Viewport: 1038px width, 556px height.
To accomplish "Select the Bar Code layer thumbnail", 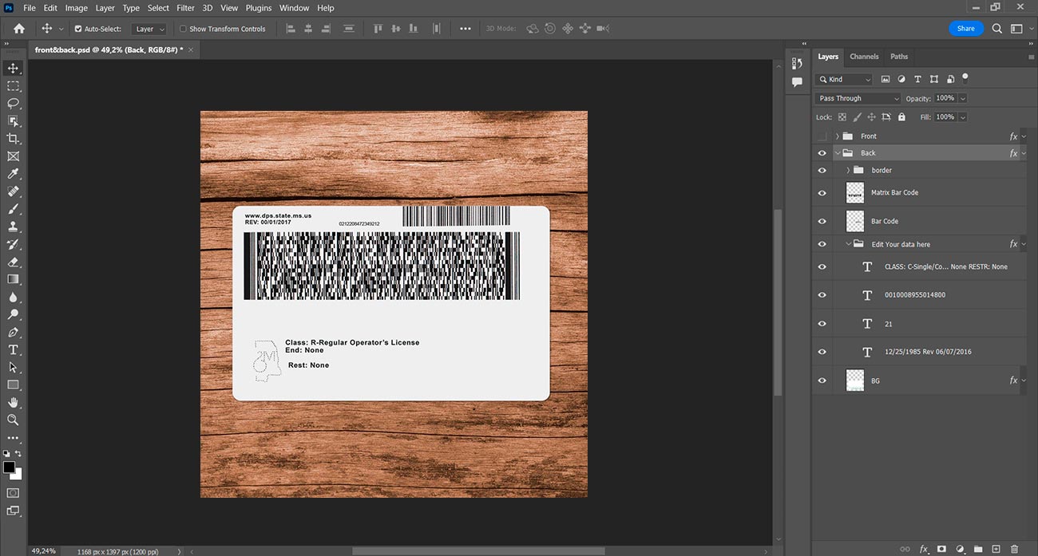I will (x=855, y=221).
